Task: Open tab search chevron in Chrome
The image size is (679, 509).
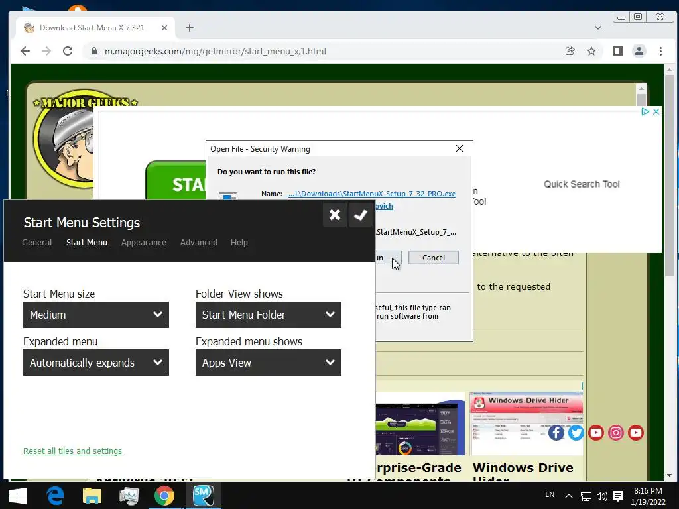Action: pos(598,28)
